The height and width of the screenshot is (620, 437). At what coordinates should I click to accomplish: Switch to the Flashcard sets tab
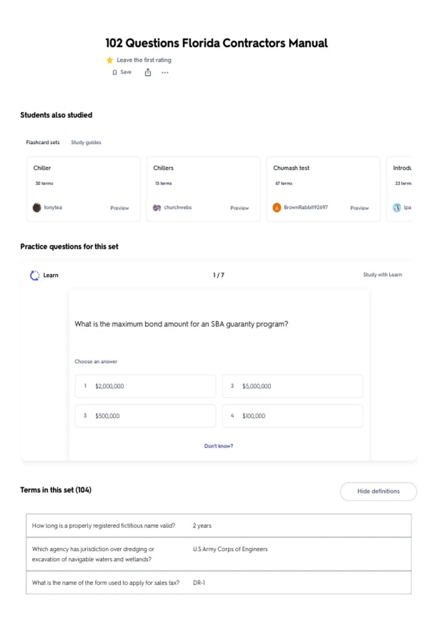(x=43, y=142)
